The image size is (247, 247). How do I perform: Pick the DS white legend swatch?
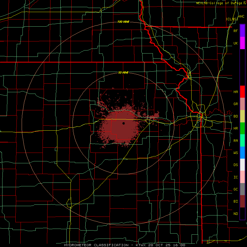click(242, 165)
